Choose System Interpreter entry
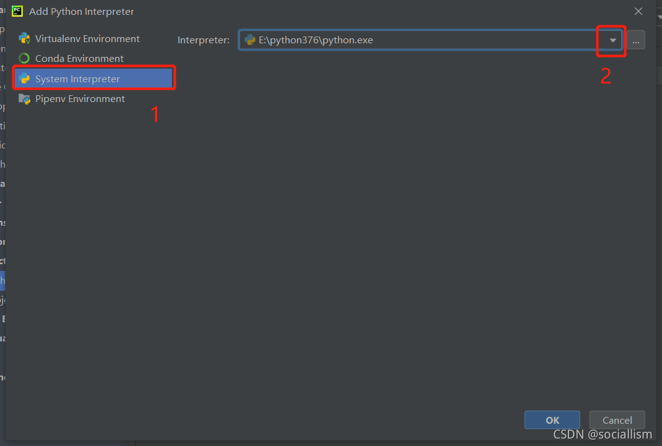The image size is (662, 446). [x=93, y=79]
